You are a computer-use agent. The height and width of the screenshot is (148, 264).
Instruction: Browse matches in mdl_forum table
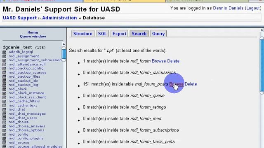click(159, 61)
